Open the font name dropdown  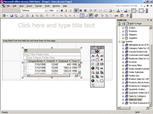[46, 11]
